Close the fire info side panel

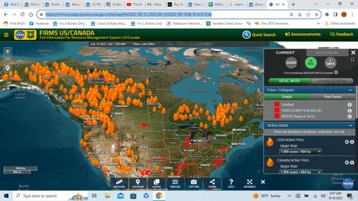353,53
